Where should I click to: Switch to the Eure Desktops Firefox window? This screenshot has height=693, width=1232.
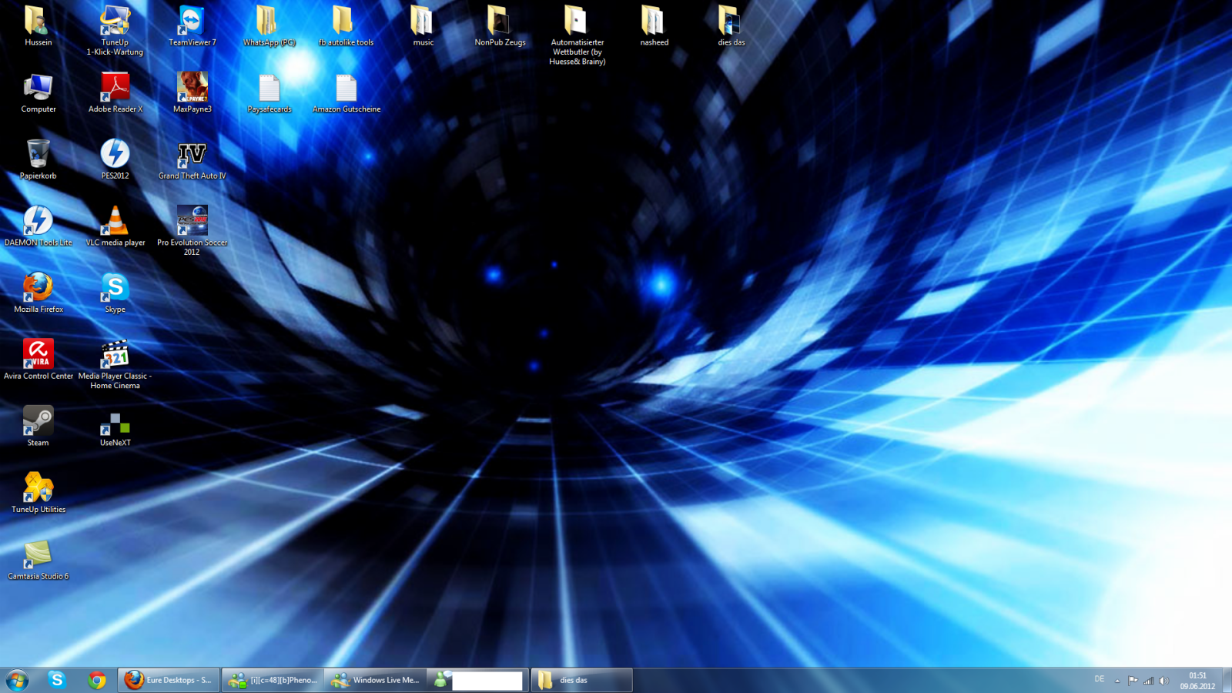(x=169, y=680)
